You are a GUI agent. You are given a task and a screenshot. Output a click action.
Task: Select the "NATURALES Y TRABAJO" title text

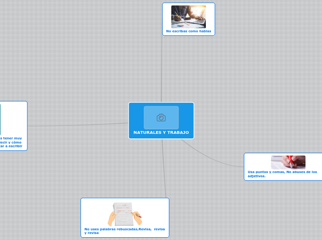161,132
